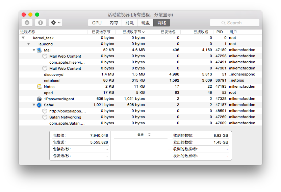This screenshot has height=192, width=281.
Task: Select the apsd process row
Action: point(140,93)
